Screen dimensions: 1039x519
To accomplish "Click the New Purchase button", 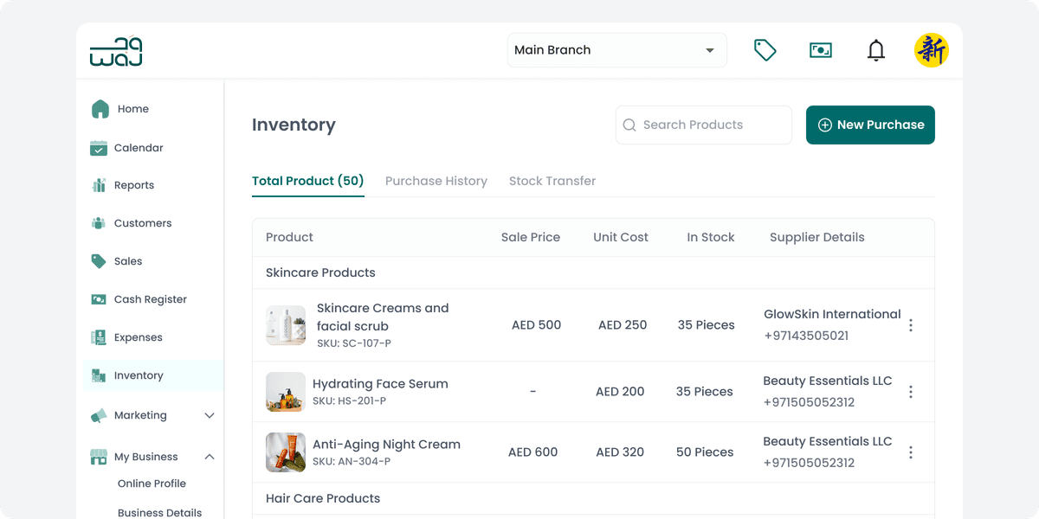I will coord(870,125).
